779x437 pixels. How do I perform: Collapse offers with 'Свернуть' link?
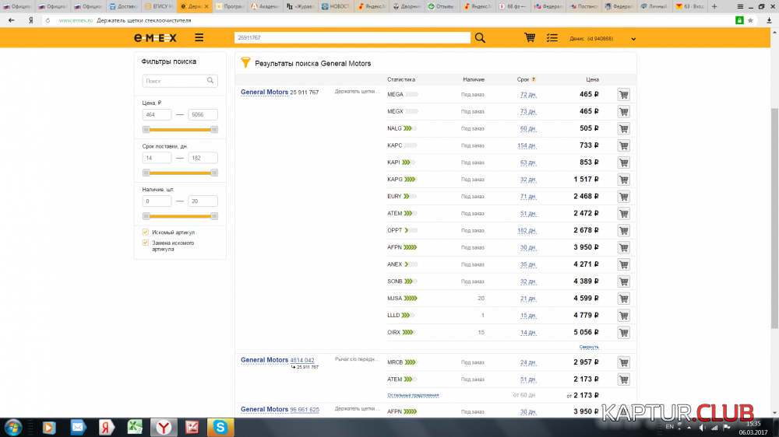(589, 347)
